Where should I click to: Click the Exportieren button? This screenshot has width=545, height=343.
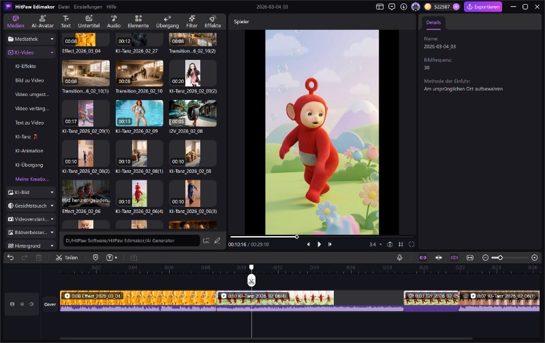483,7
